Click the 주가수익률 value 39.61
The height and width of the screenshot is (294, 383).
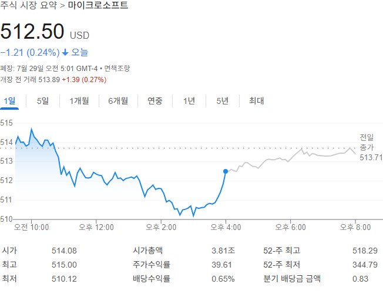tap(221, 265)
